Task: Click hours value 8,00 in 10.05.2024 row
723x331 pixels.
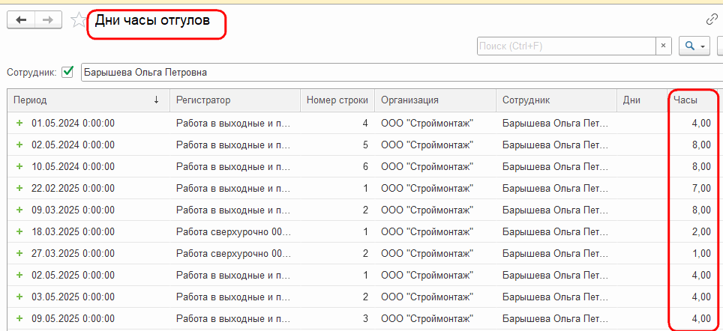Action: pyautogui.click(x=701, y=166)
